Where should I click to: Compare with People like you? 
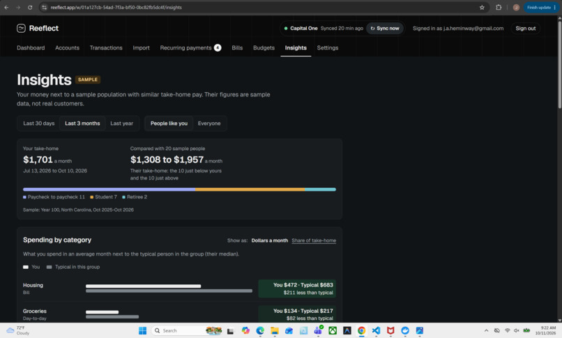coord(169,124)
